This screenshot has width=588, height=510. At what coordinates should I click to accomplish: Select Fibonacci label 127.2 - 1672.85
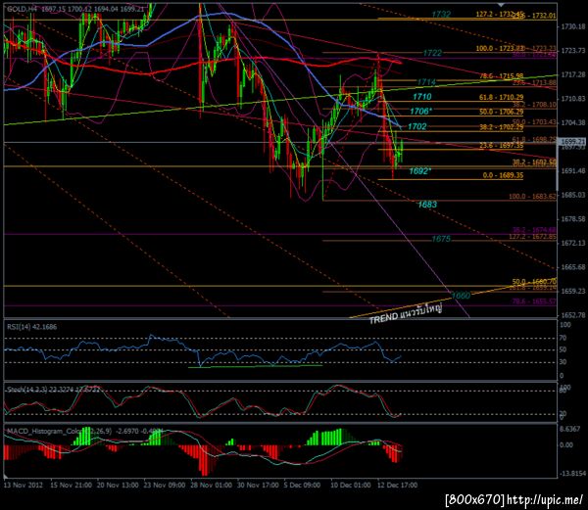coord(532,237)
